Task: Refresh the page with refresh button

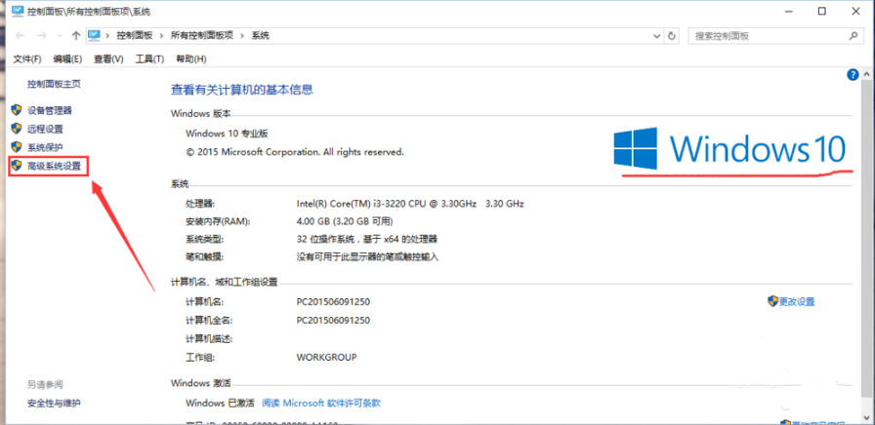Action: 672,36
